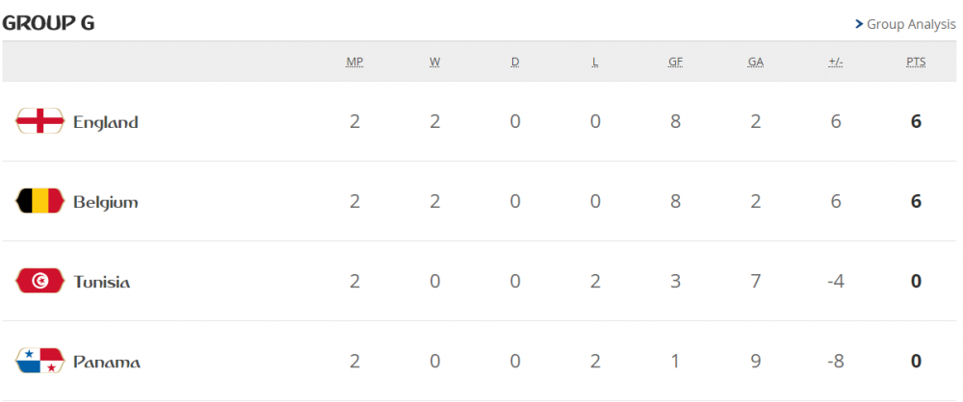
Task: Click the +/- column header
Action: [836, 63]
